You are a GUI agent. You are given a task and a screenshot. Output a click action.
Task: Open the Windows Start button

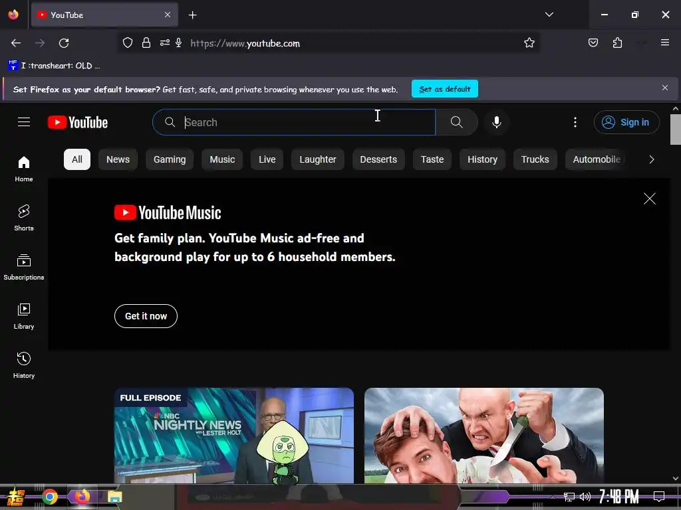pyautogui.click(x=15, y=497)
